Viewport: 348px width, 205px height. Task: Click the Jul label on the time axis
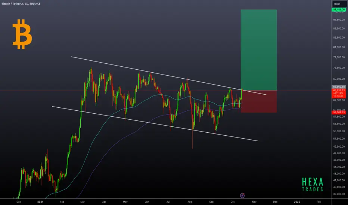pos(168,202)
